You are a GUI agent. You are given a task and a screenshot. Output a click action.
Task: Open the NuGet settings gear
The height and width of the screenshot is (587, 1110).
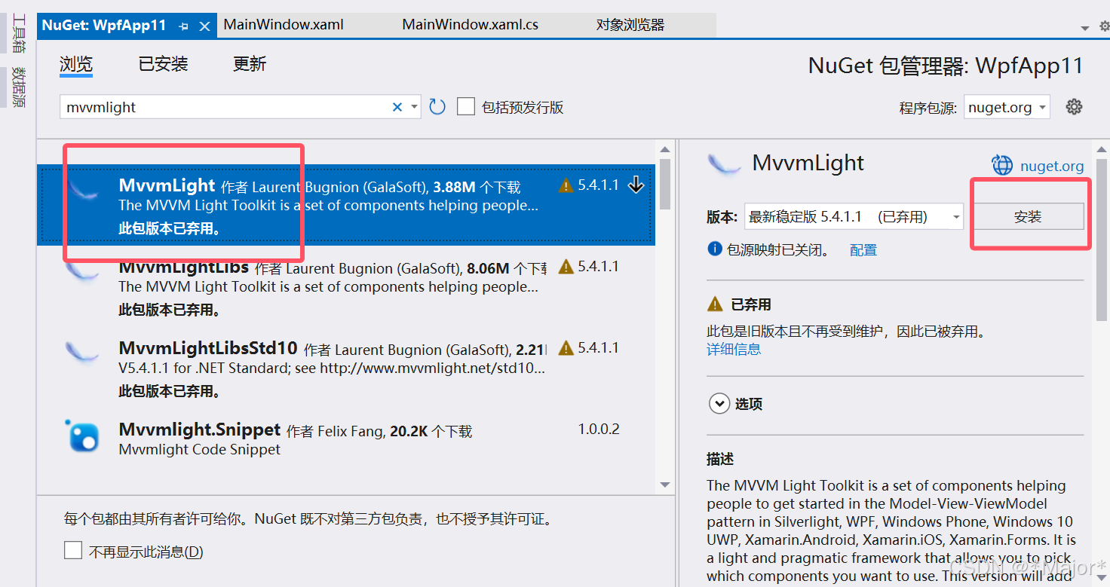[1074, 106]
